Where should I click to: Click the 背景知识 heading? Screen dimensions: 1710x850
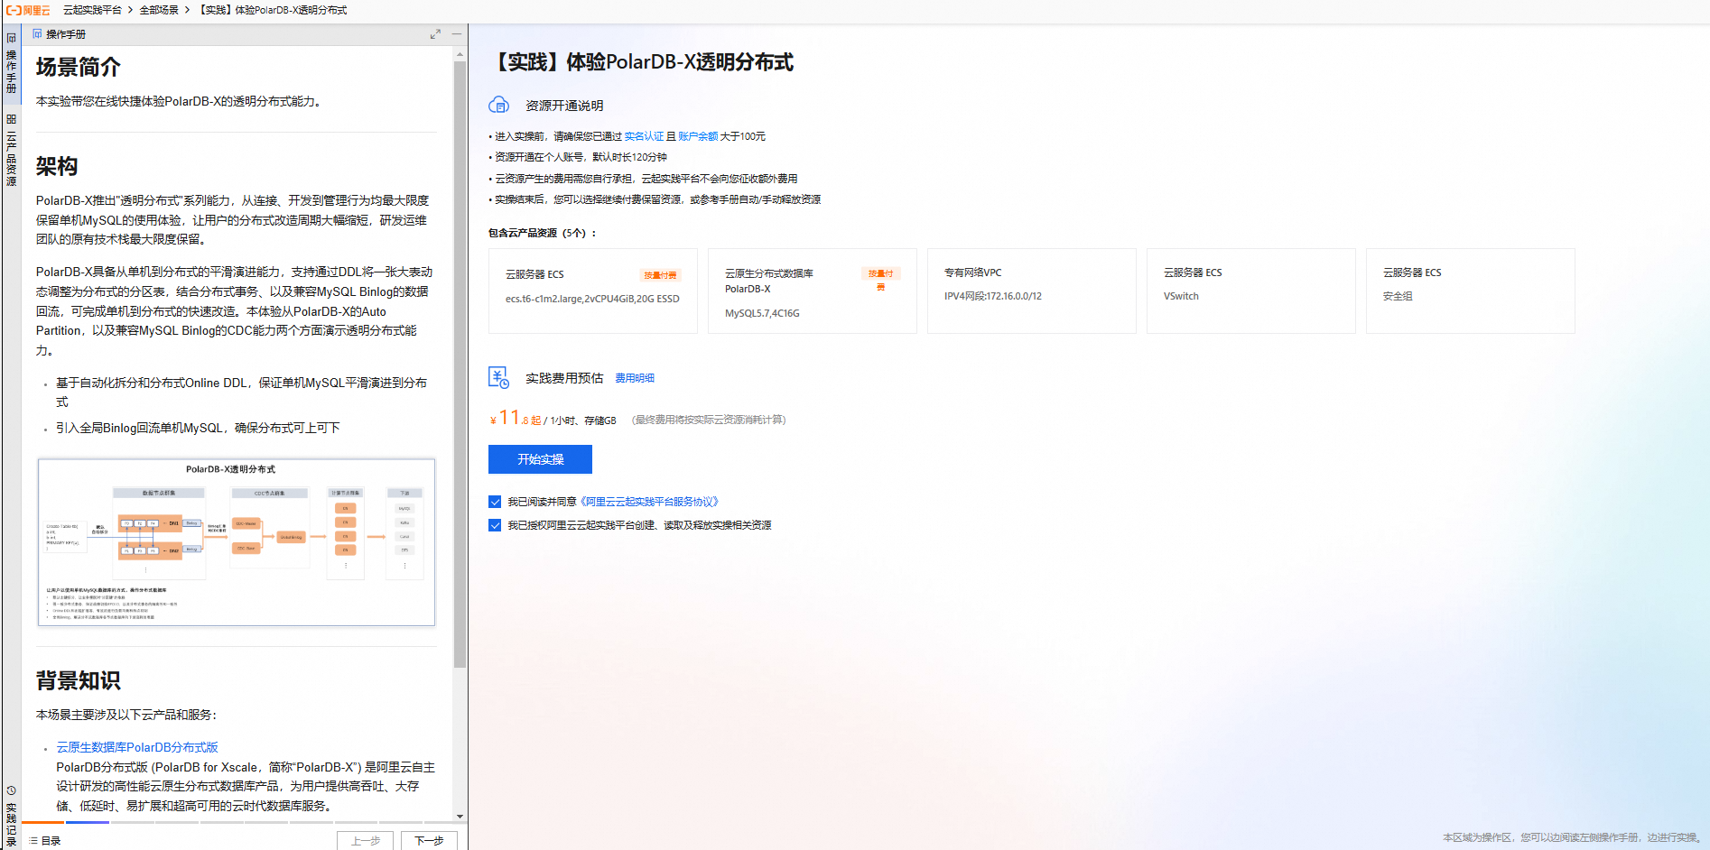tap(78, 681)
